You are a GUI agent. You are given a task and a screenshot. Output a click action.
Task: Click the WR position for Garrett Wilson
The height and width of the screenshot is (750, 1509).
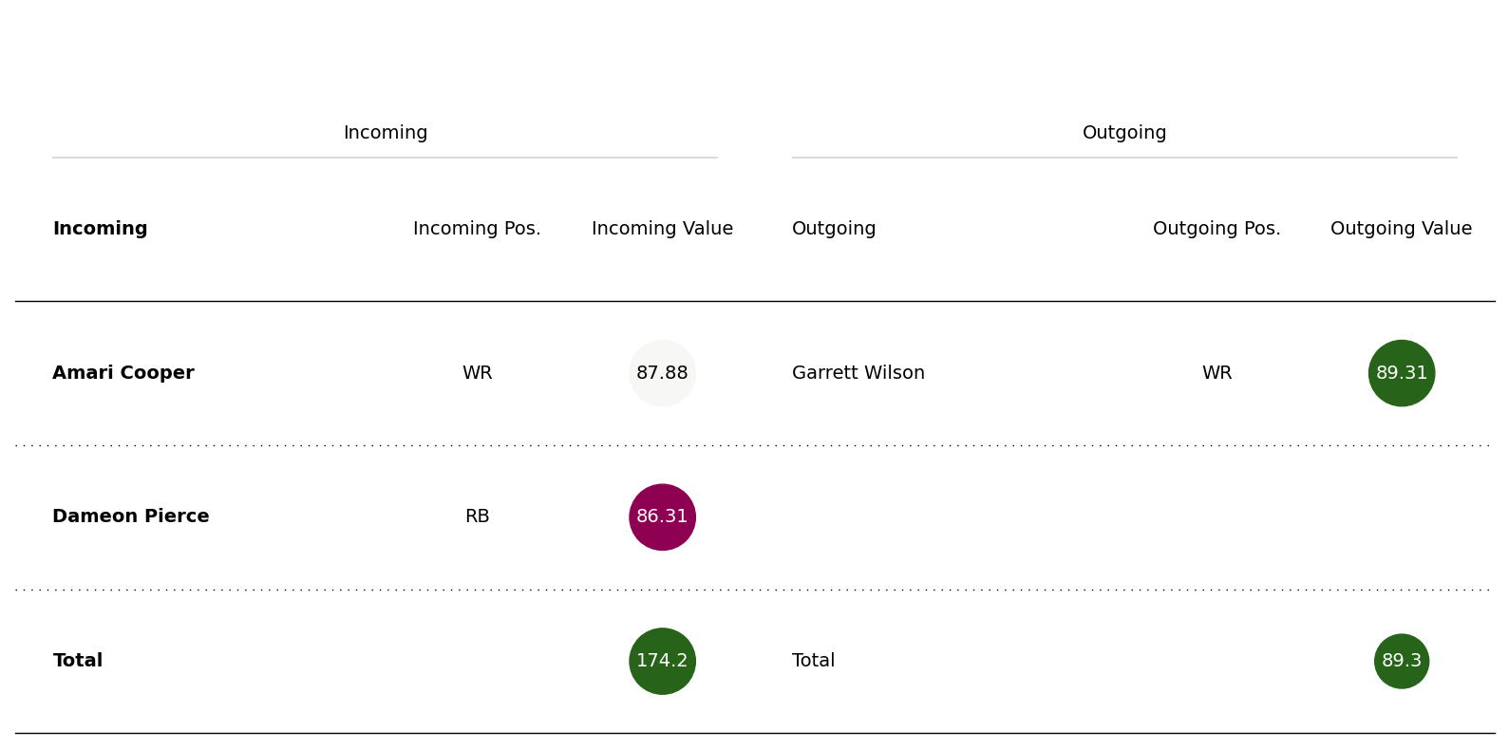(x=1217, y=373)
